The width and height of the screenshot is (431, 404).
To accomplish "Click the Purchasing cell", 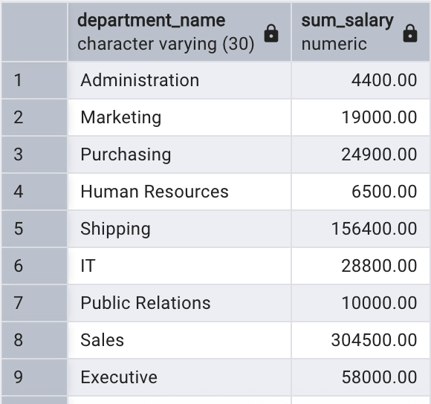I will coord(179,154).
